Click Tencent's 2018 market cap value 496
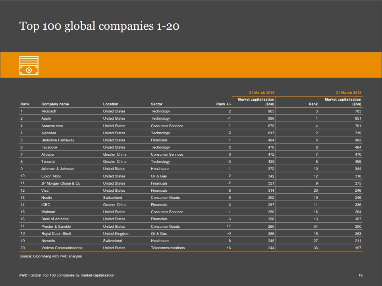 pyautogui.click(x=358, y=162)
